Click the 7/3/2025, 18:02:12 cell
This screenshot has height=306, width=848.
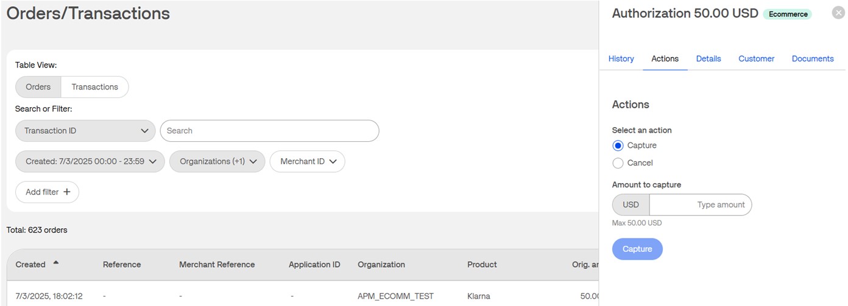(x=49, y=296)
